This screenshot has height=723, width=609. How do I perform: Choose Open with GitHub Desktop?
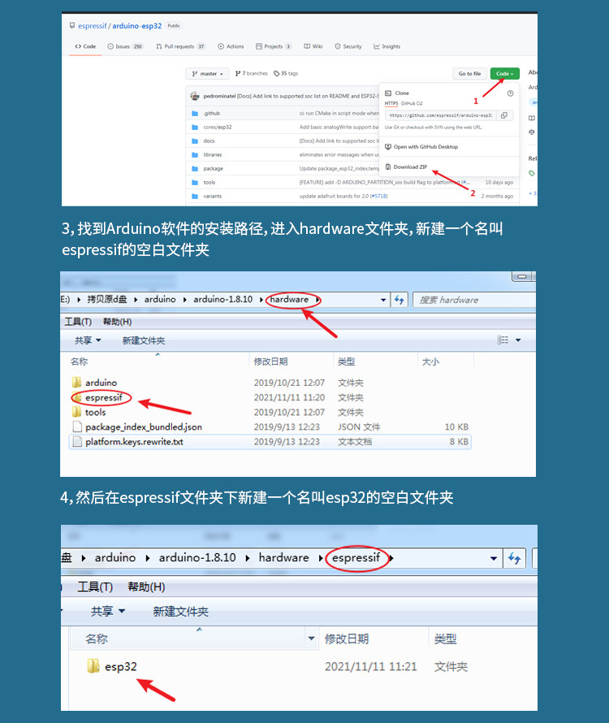click(421, 146)
